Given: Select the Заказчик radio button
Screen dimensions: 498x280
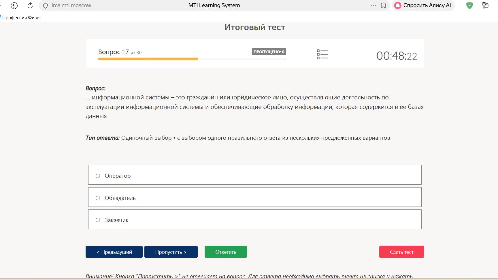Looking at the screenshot, I should [x=98, y=220].
